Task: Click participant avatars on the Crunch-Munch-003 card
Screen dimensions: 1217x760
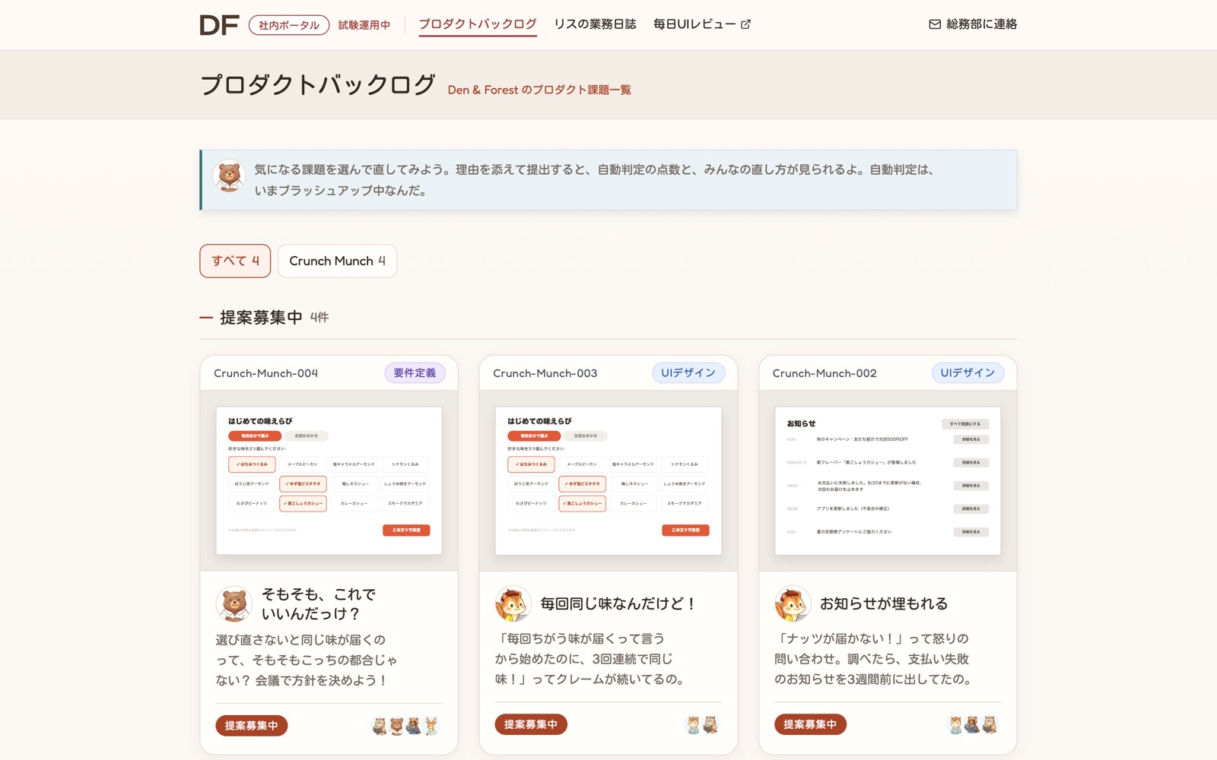Action: pos(702,725)
